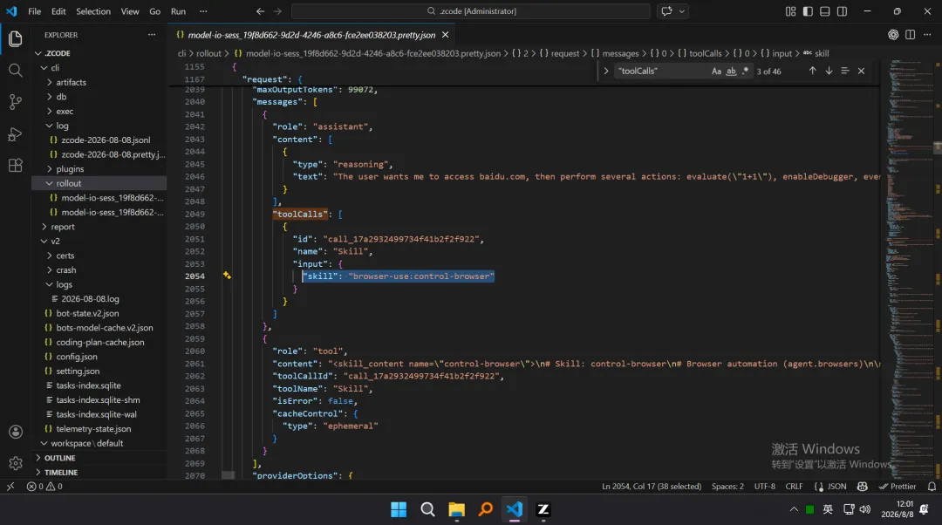
Task: Toggle Panel visibility
Action: [825, 11]
